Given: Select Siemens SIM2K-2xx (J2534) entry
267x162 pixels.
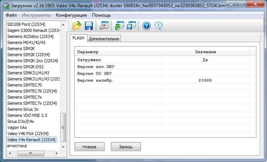Looking at the screenshot, I should coord(32,61).
